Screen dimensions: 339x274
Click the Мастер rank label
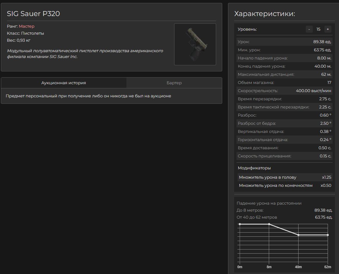click(x=27, y=26)
